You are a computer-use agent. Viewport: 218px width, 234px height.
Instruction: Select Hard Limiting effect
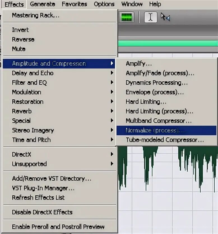(166, 102)
